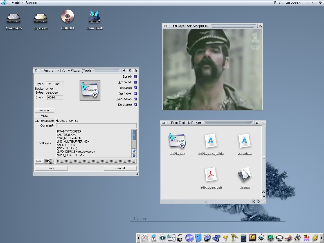Click the headphones icon in the dock
The height and width of the screenshot is (243, 324).
[180, 238]
